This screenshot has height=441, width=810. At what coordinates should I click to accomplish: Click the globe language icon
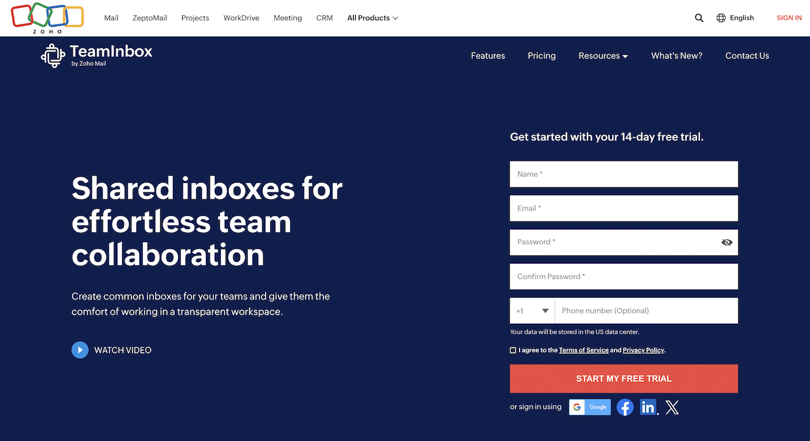click(x=720, y=18)
